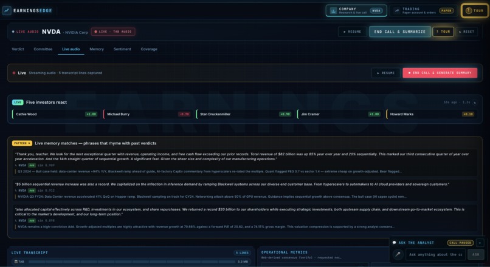Minimize the Ask the Analyst panel

point(480,242)
